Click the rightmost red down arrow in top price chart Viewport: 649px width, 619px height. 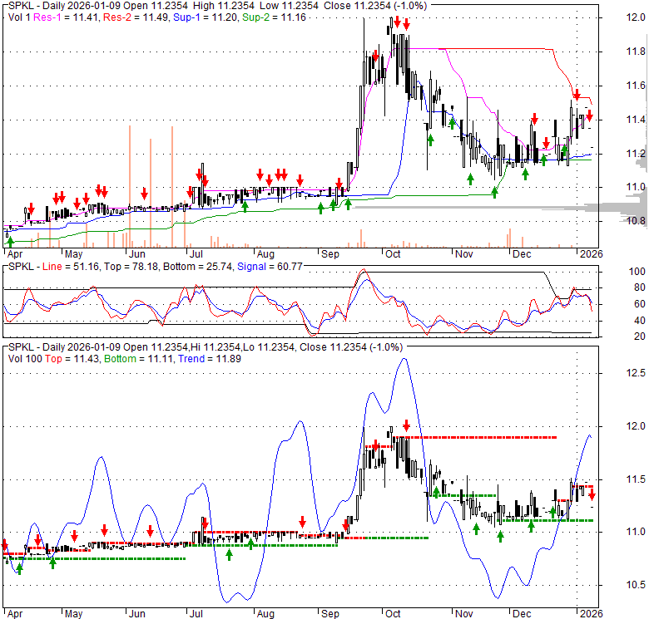pyautogui.click(x=590, y=115)
